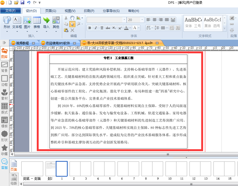Select the hand pan tool
Viewport: 238px width, 186px height.
click(72, 18)
